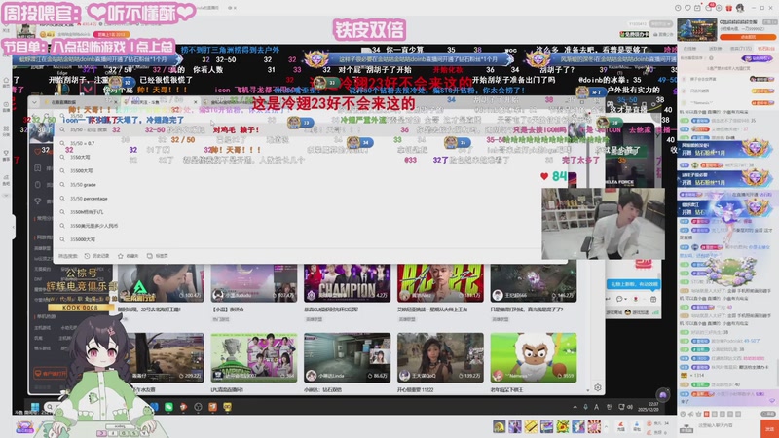Open the calendar check-in icon
Image resolution: width=779 pixels, height=438 pixels.
[697, 8]
